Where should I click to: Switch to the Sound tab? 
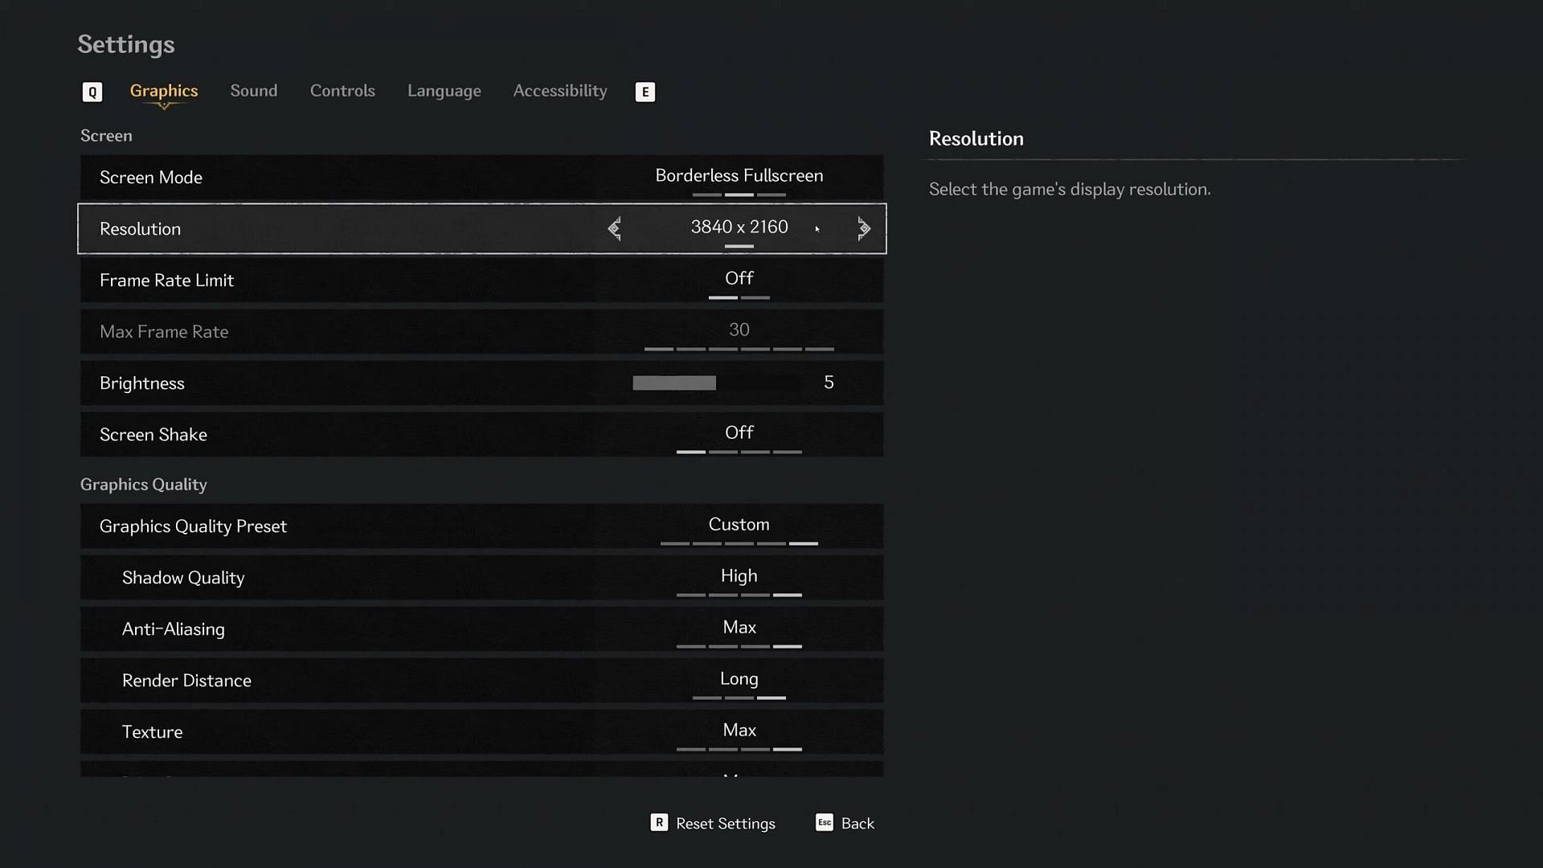click(x=254, y=91)
